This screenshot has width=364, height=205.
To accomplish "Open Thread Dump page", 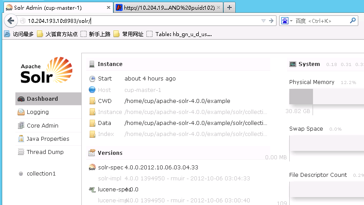I will (48, 152).
